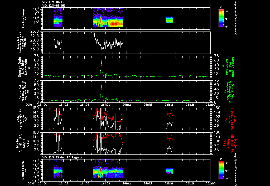Click the '25.0' tick on count rate axis
270x186 pixels.
(35, 32)
